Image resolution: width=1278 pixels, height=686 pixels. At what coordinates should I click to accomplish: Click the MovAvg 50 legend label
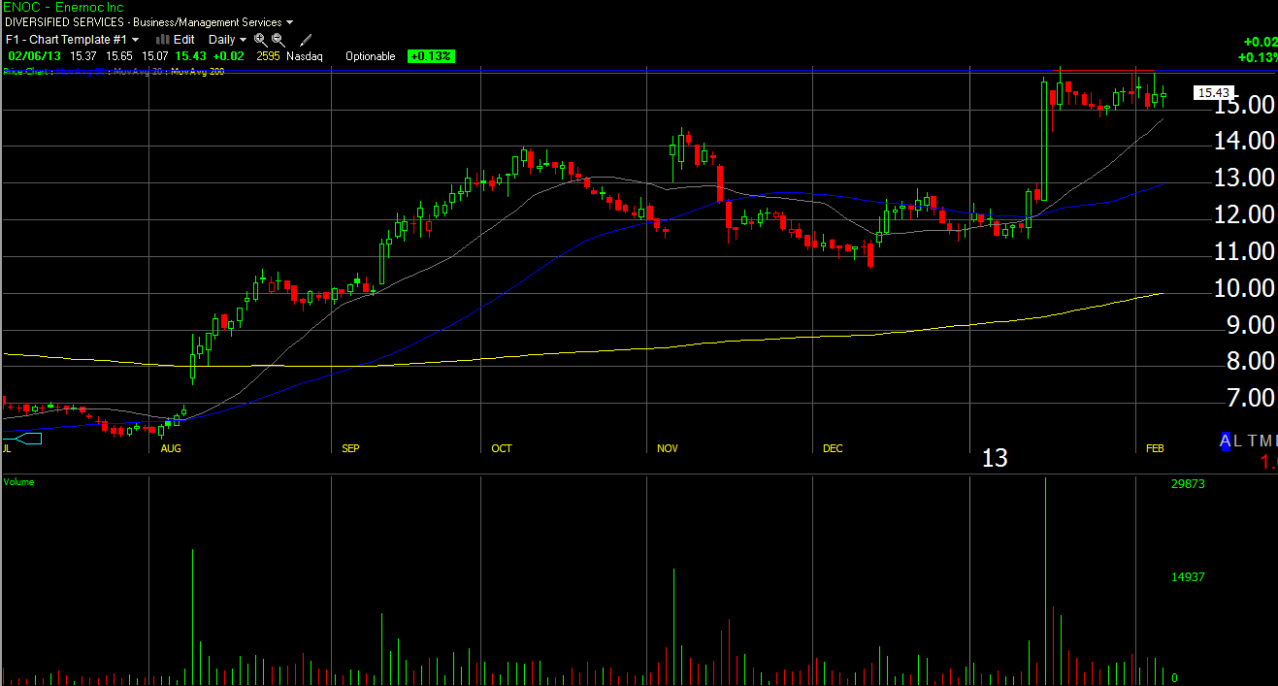[x=82, y=72]
